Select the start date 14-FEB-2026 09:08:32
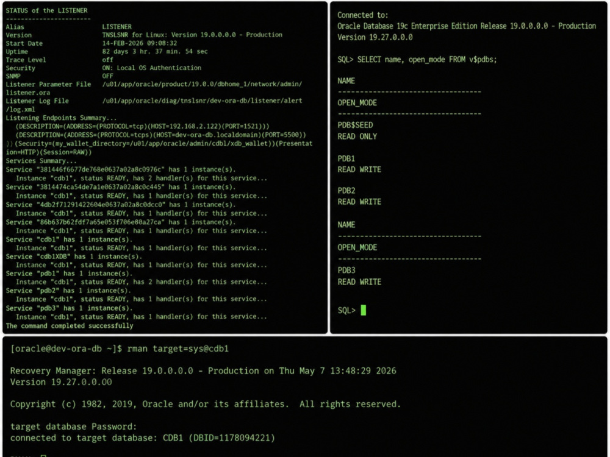 click(139, 43)
